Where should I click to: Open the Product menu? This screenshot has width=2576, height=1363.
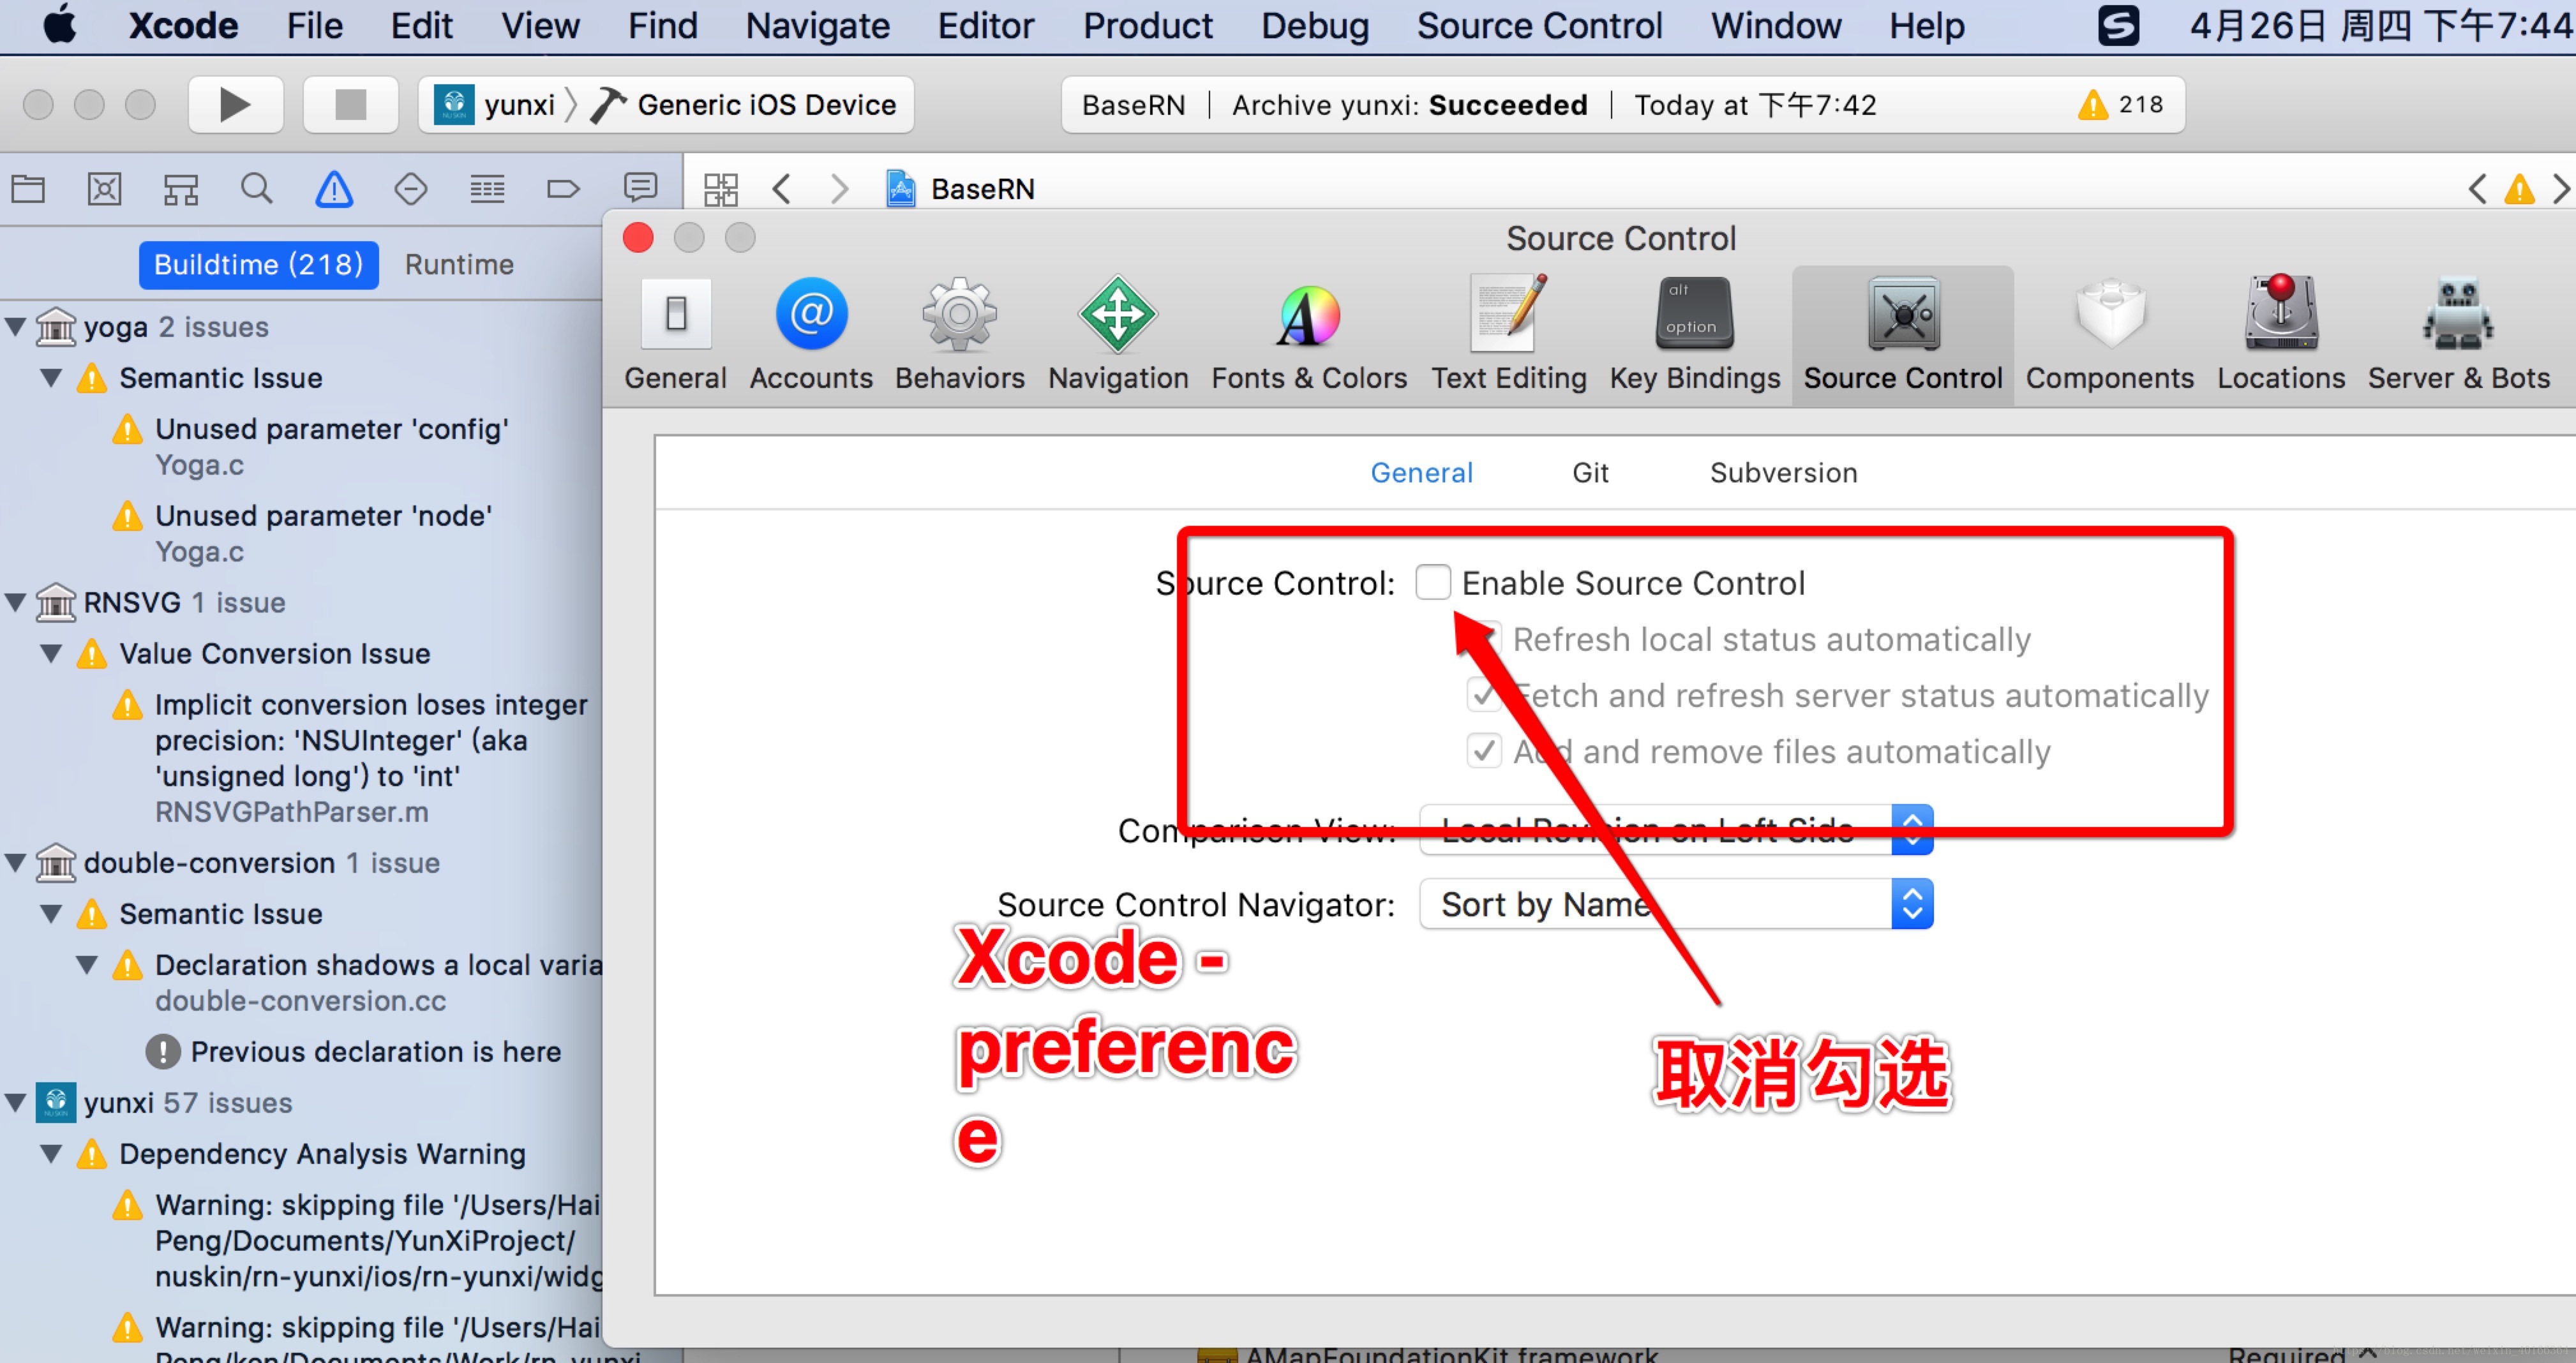tap(1147, 25)
